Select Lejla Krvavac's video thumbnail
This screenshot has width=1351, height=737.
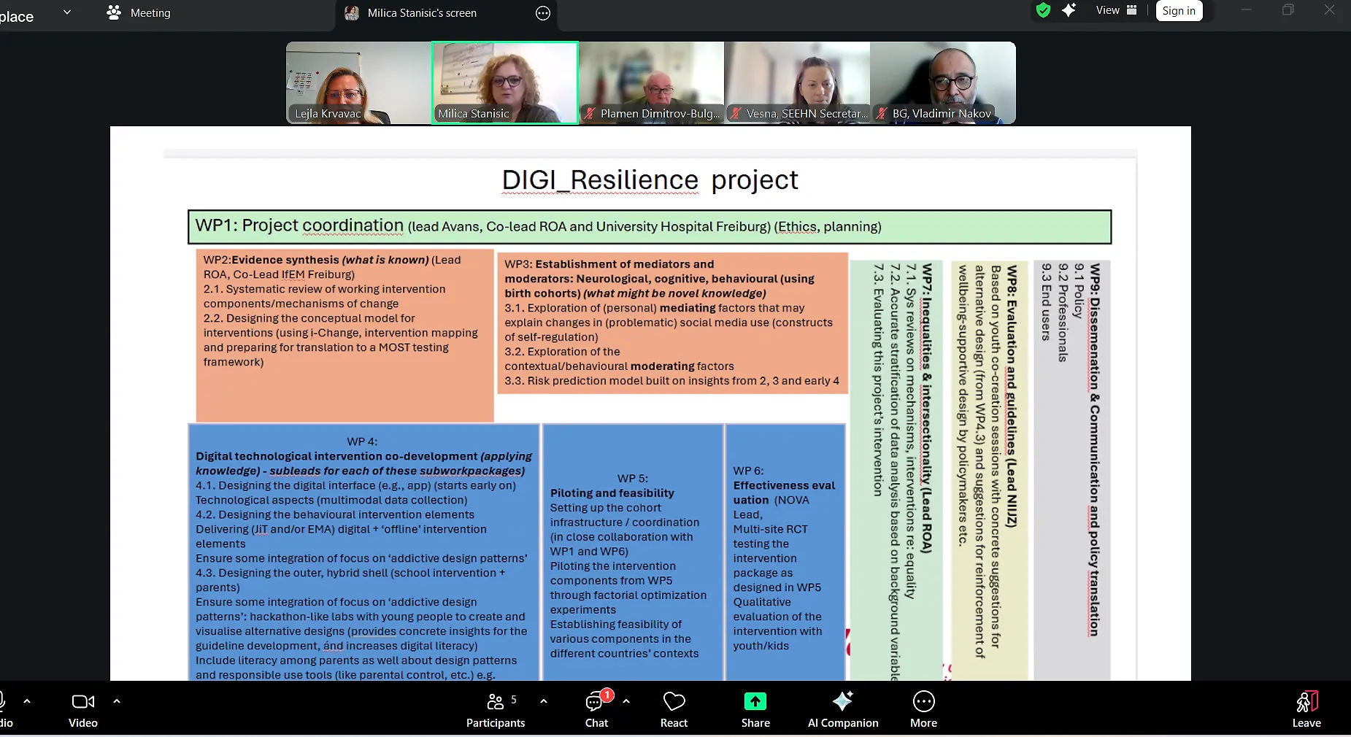click(x=358, y=82)
